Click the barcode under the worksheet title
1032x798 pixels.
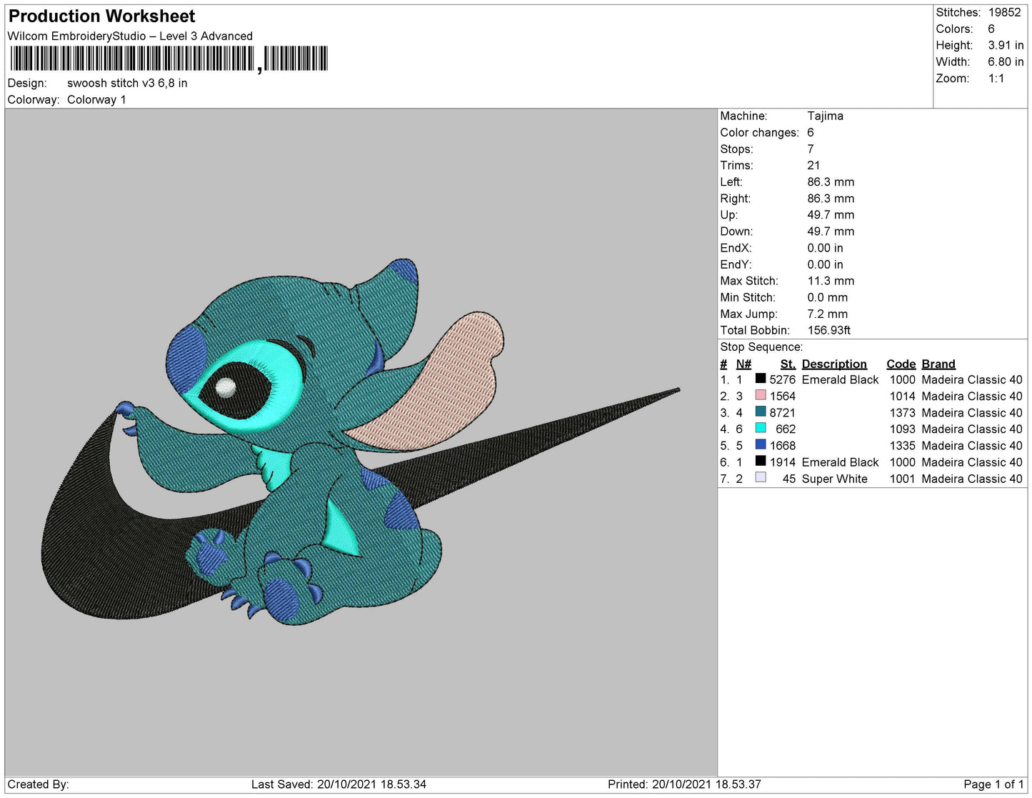(169, 59)
